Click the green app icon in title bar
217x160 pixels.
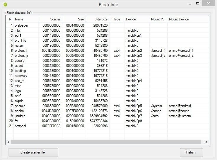(x=5, y=4)
